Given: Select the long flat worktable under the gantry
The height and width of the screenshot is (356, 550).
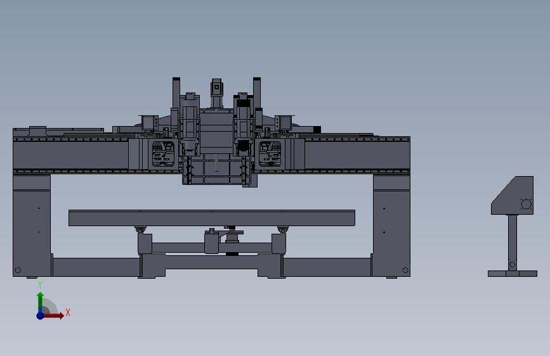Looking at the screenshot, I should click(x=212, y=218).
